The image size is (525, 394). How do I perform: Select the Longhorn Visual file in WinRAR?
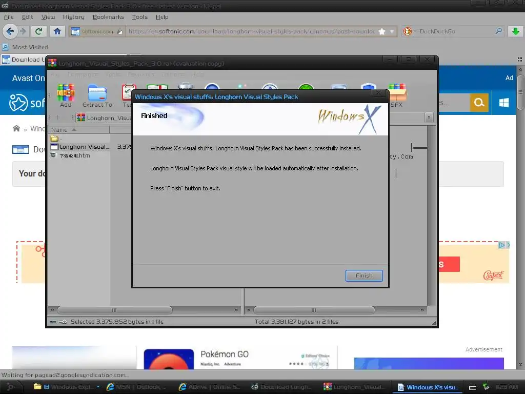[x=79, y=147]
